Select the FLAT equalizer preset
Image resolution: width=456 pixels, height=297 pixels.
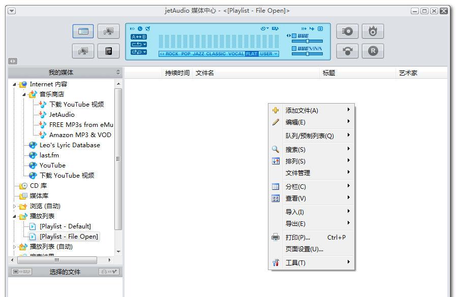click(252, 54)
